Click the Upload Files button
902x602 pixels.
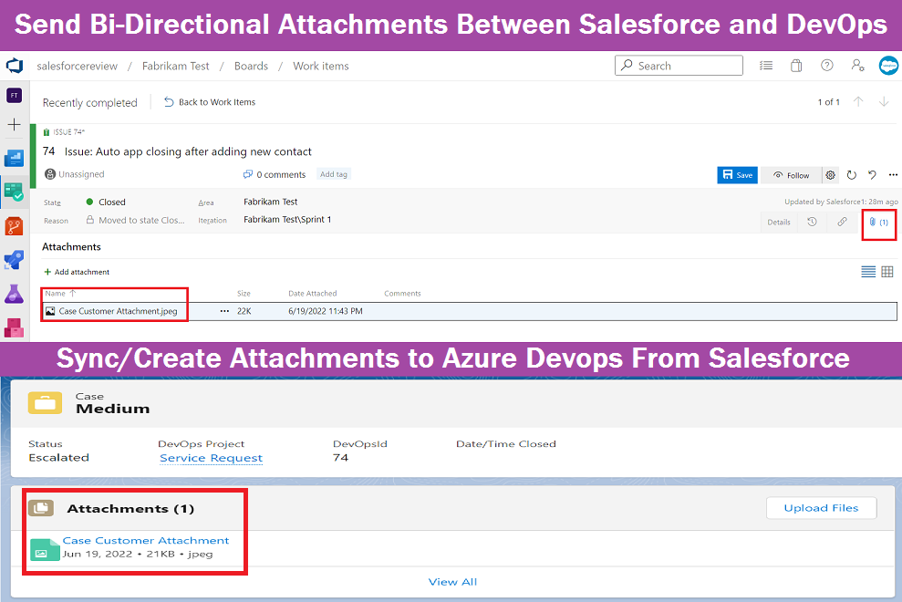(x=821, y=508)
